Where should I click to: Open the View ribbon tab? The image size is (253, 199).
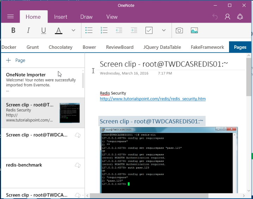(x=112, y=17)
